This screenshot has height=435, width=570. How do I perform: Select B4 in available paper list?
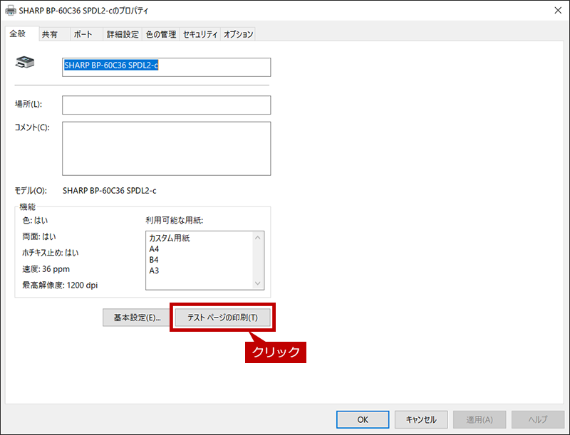pyautogui.click(x=154, y=260)
